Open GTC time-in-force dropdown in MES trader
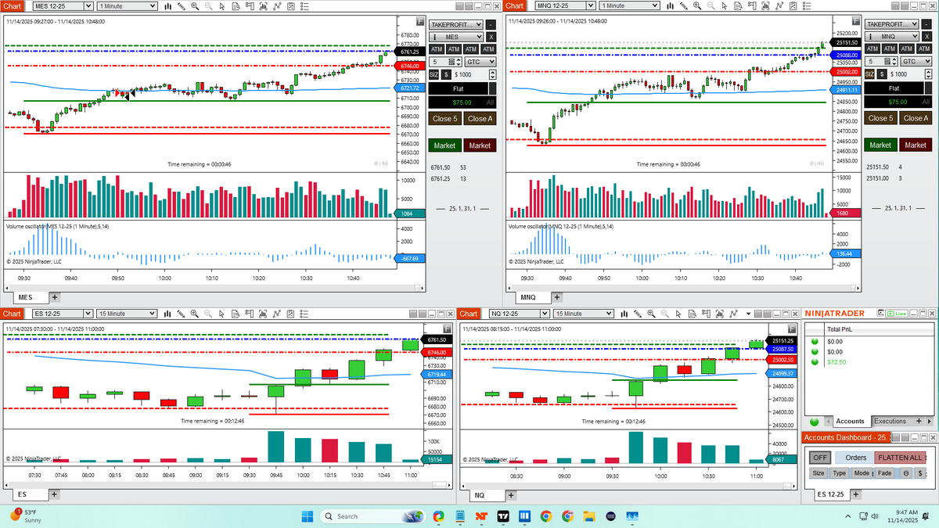Screen dimensions: 939x528 point(480,62)
